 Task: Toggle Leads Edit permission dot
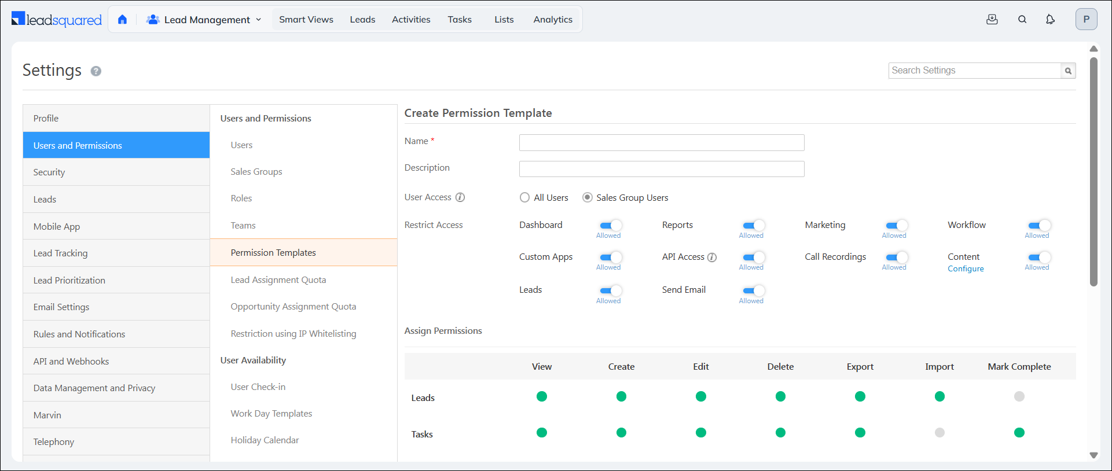coord(701,396)
